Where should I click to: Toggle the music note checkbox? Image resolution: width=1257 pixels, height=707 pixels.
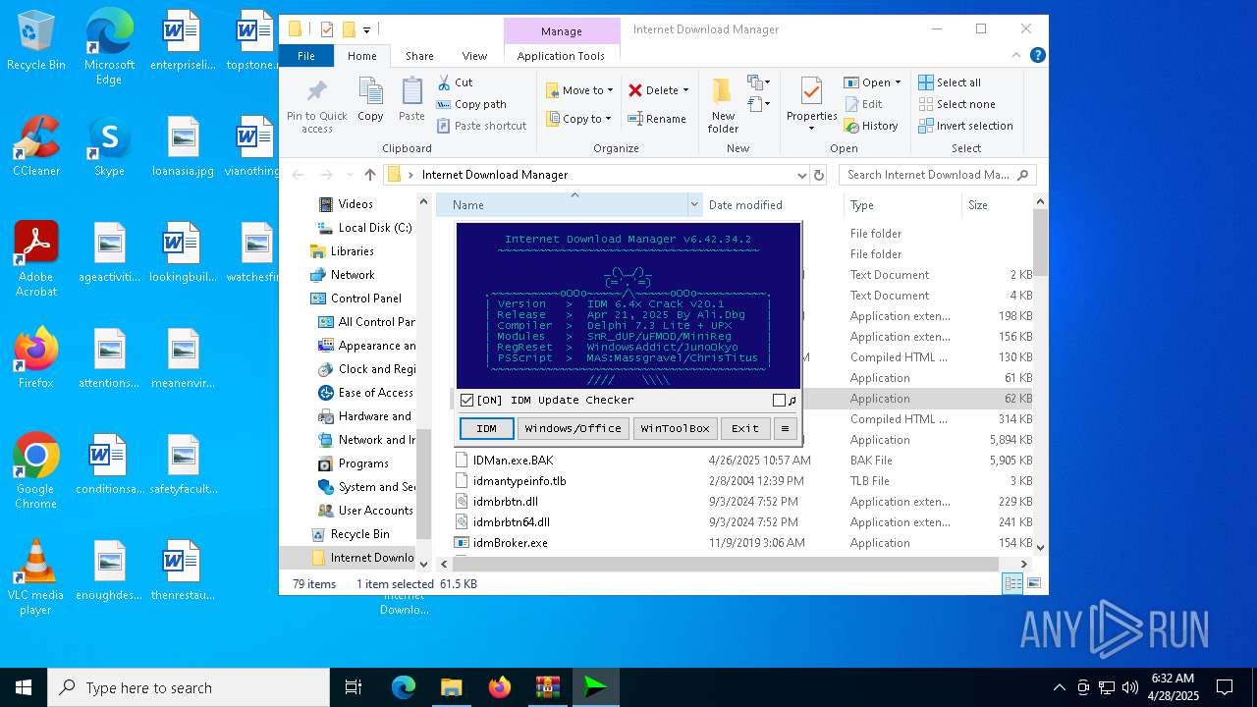(x=779, y=400)
